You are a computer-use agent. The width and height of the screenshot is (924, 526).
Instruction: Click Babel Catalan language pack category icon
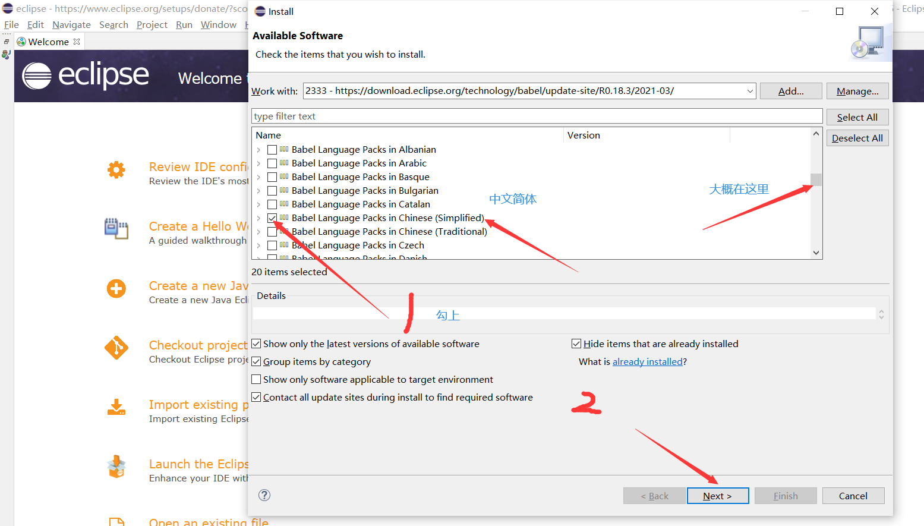click(x=284, y=204)
